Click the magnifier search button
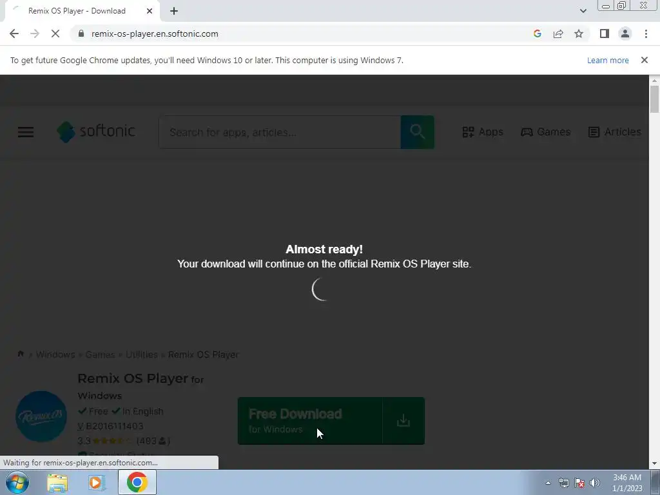660x495 pixels. (417, 132)
